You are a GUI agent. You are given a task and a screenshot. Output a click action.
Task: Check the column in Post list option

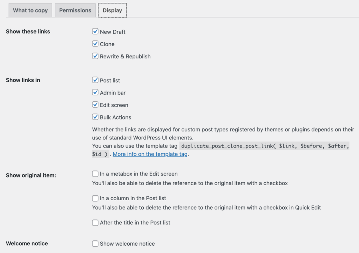[x=95, y=198]
